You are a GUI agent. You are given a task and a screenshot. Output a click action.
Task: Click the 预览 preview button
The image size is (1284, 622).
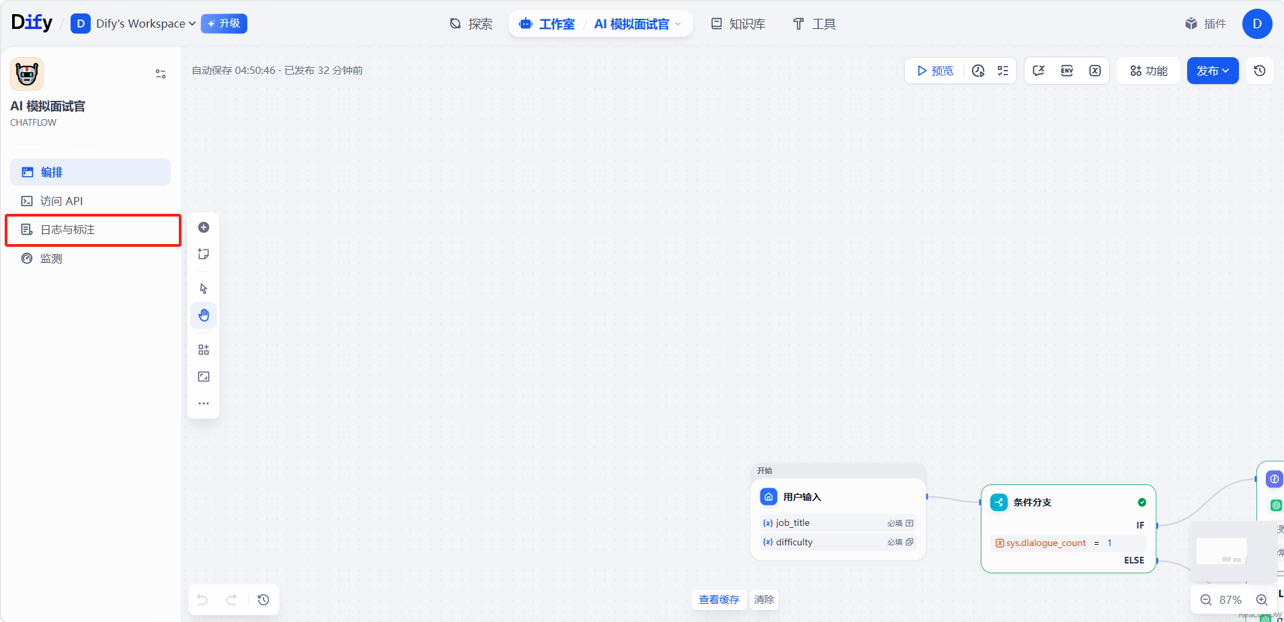[x=935, y=71]
